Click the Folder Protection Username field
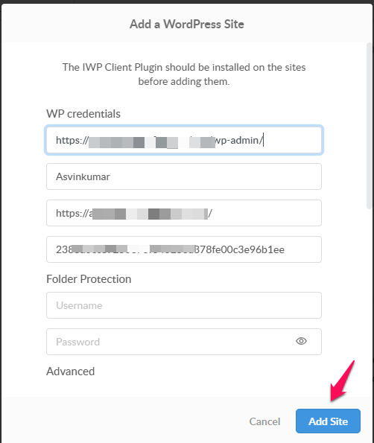Image resolution: width=374 pixels, height=443 pixels. 184,305
